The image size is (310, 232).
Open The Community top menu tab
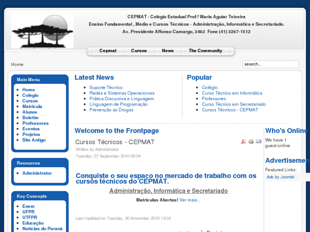(205, 51)
